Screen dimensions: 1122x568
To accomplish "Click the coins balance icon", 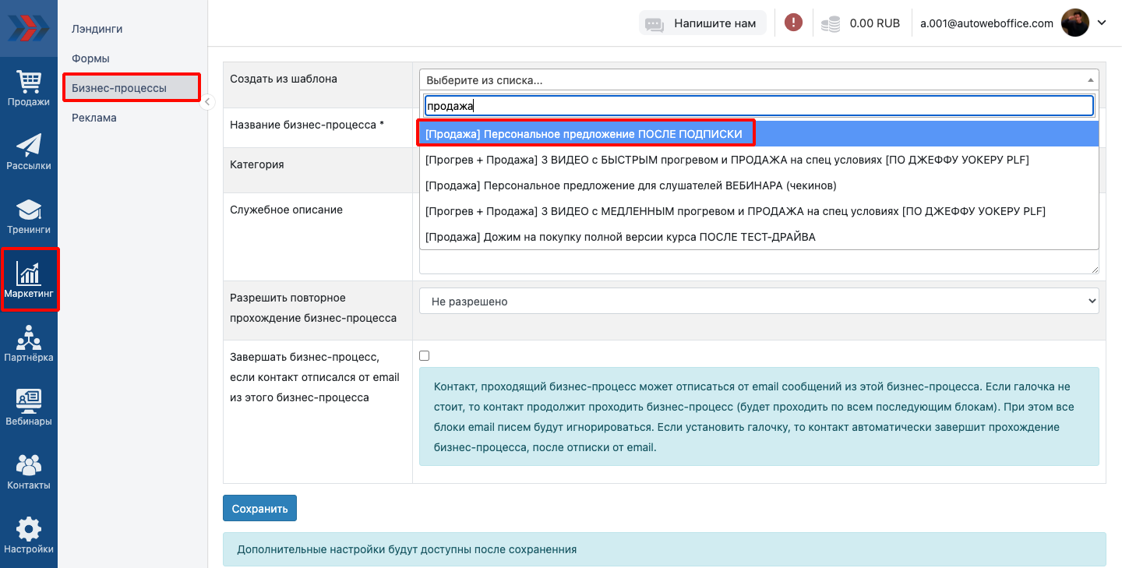I will click(x=831, y=23).
